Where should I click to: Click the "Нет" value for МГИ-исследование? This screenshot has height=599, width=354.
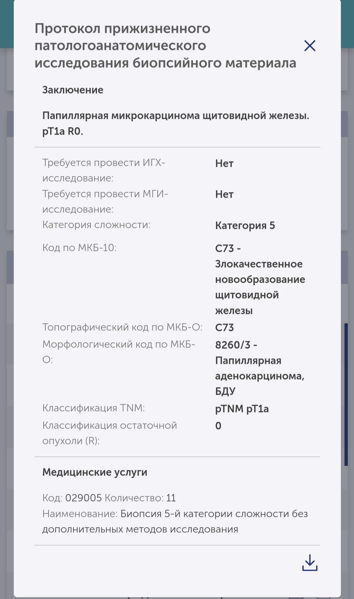tap(224, 194)
